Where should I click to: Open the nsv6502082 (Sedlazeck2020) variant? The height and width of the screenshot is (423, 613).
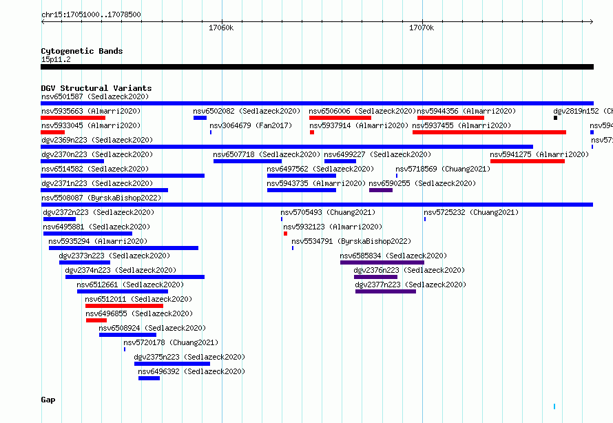pyautogui.click(x=247, y=111)
